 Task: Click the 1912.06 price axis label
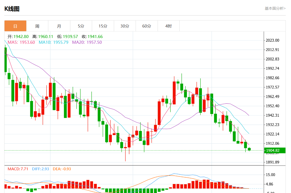pos(272,143)
